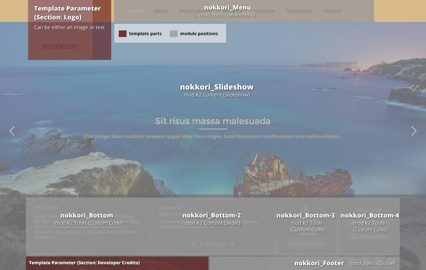Open the Accomodation menu item
The width and height of the screenshot is (426, 270).
pos(195,11)
